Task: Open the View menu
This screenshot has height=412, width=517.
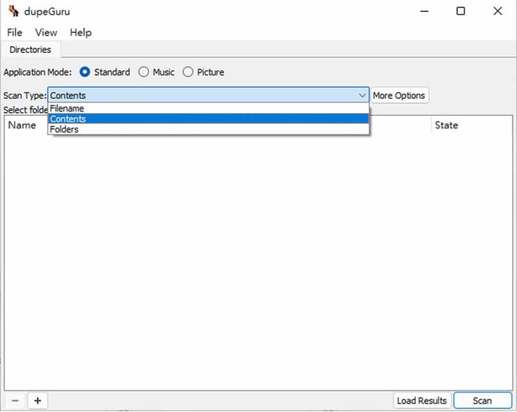Action: 46,32
